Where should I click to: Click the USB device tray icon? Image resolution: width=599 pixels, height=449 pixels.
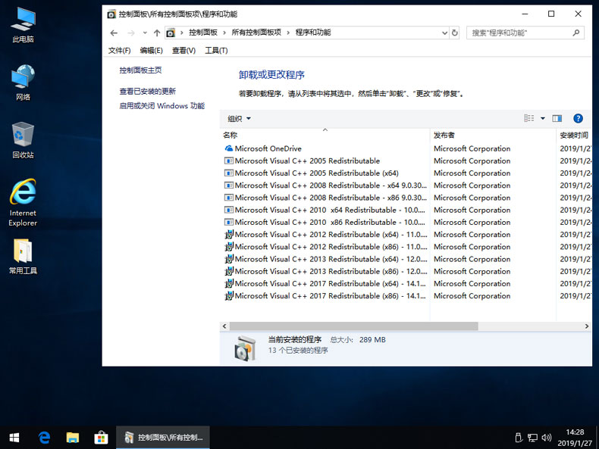519,438
